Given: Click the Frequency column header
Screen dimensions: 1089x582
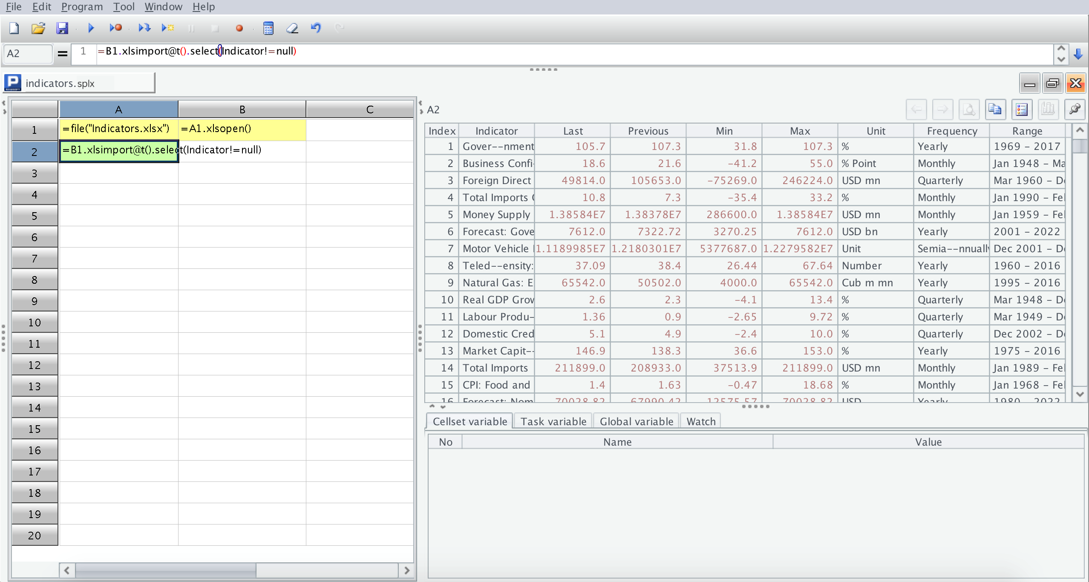Looking at the screenshot, I should (x=952, y=131).
